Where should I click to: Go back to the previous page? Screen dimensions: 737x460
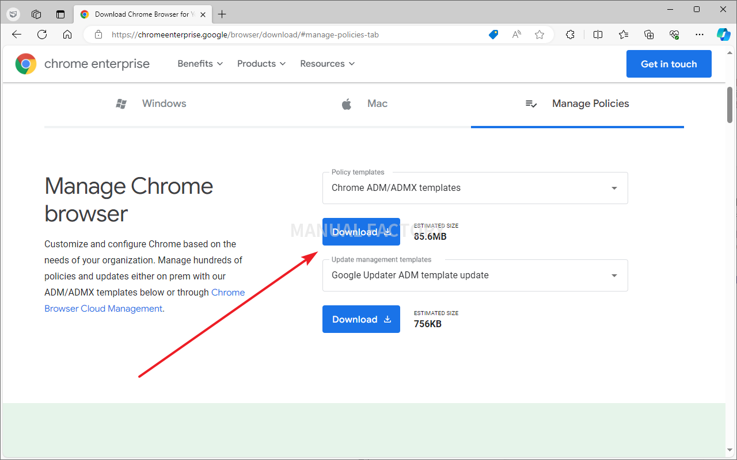click(x=17, y=34)
